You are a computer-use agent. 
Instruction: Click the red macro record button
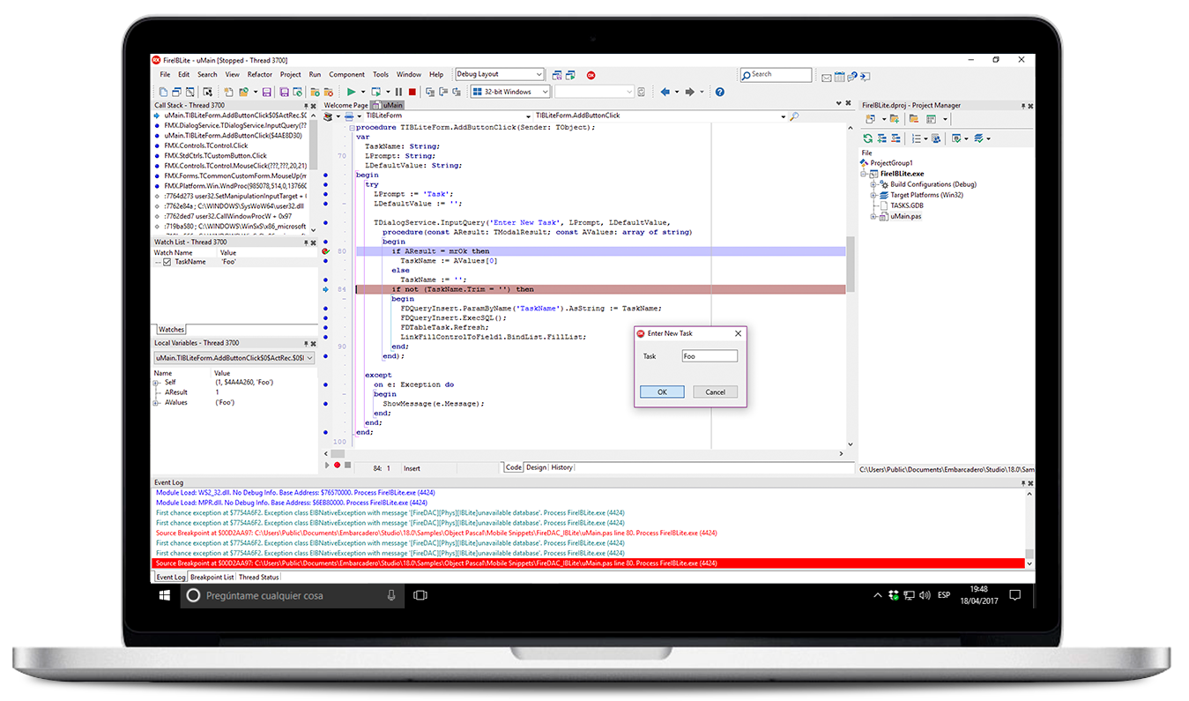click(337, 465)
